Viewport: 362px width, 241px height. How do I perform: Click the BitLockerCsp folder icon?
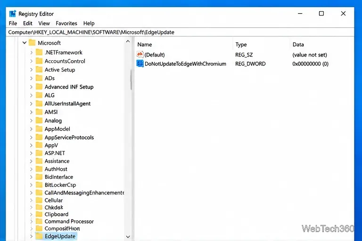click(39, 185)
